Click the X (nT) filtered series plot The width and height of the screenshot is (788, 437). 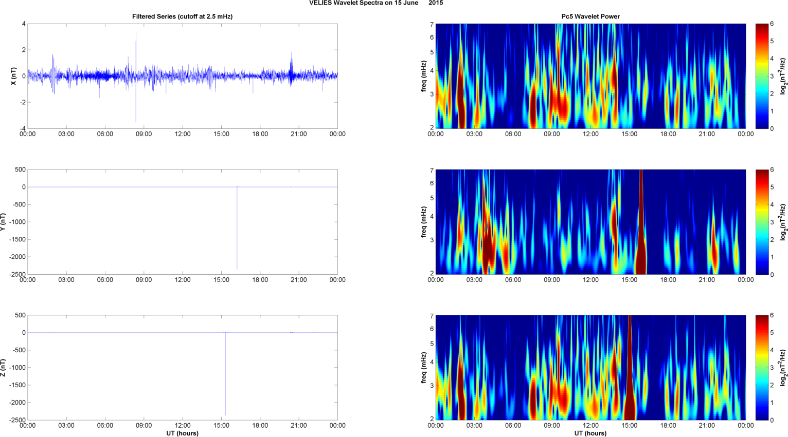pyautogui.click(x=183, y=76)
